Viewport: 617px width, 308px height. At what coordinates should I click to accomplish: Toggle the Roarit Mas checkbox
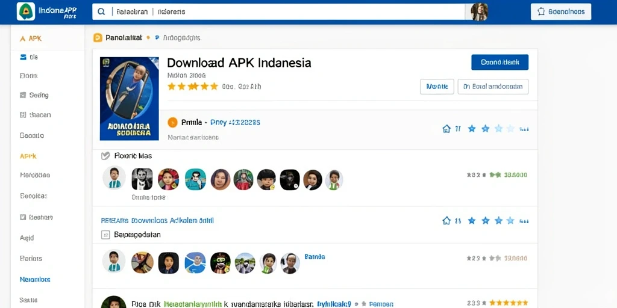105,156
